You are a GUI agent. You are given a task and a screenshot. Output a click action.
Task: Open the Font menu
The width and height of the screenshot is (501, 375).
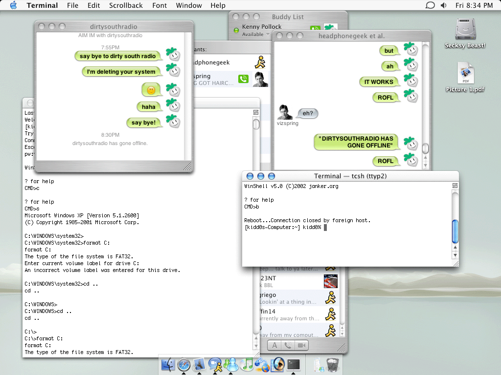coord(159,5)
